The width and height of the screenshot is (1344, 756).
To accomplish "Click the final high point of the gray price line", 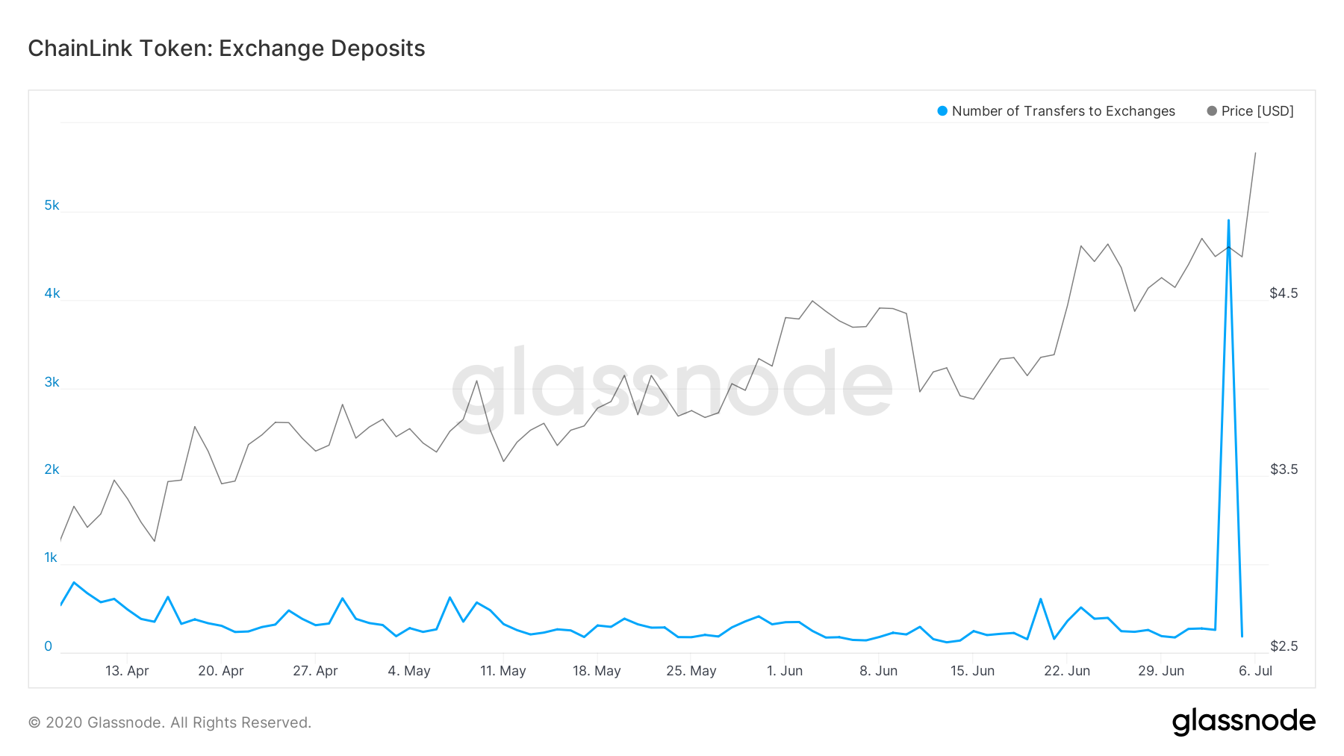I will (x=1255, y=153).
